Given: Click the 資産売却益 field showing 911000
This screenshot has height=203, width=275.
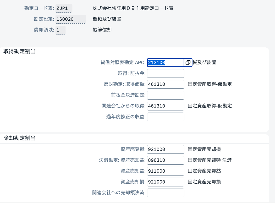Looking at the screenshot, I should click(166, 171).
